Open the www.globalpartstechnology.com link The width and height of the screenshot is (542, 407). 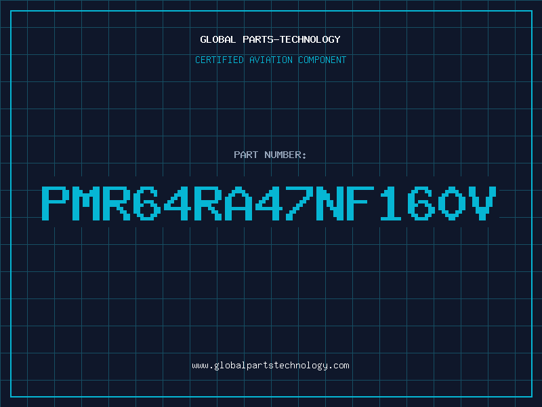pyautogui.click(x=270, y=366)
